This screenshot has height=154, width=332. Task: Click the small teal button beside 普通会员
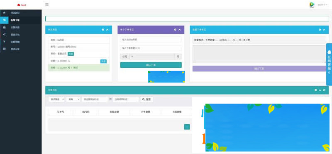coord(71,54)
